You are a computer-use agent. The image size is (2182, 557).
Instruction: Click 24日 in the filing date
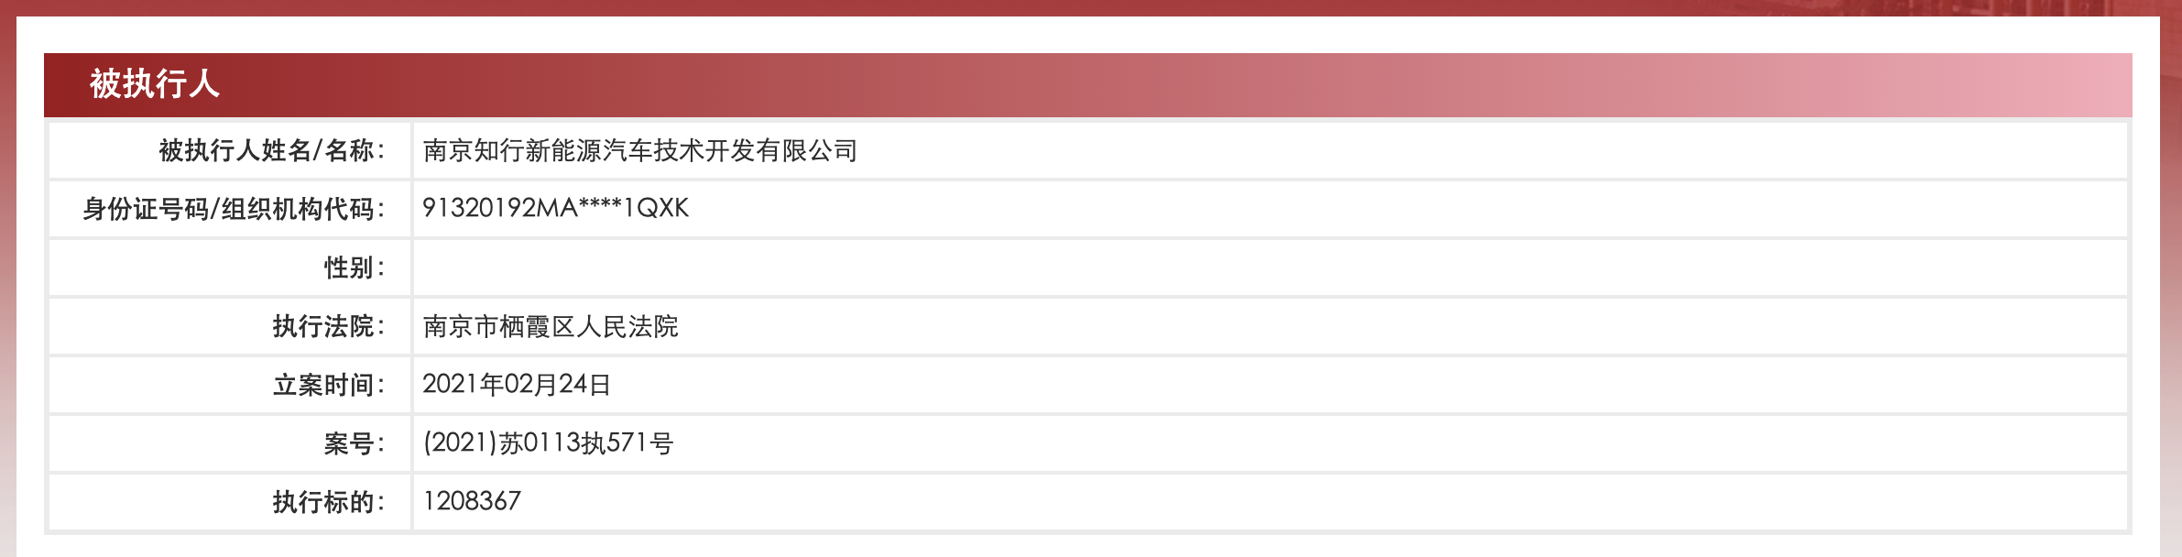click(584, 385)
